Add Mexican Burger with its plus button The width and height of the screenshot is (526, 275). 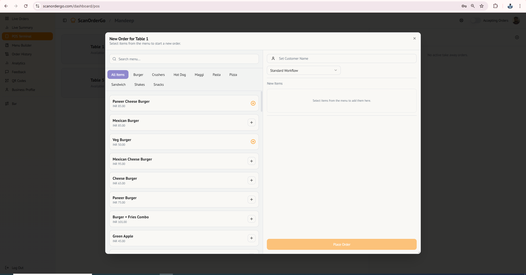click(x=251, y=122)
